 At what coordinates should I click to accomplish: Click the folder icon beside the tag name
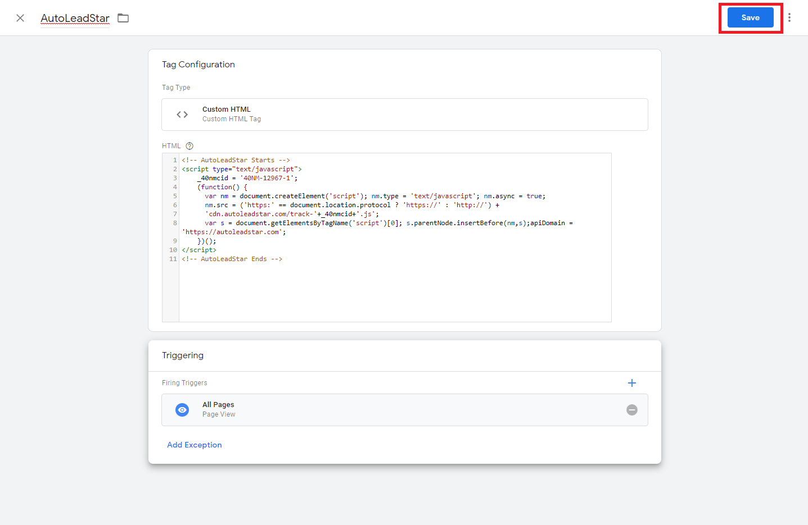[x=123, y=18]
